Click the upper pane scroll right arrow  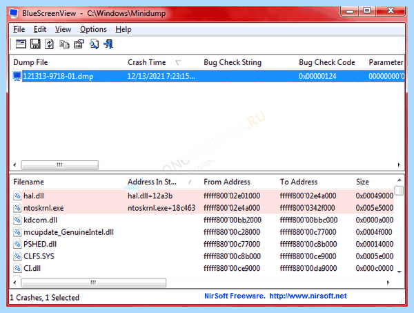(x=399, y=165)
